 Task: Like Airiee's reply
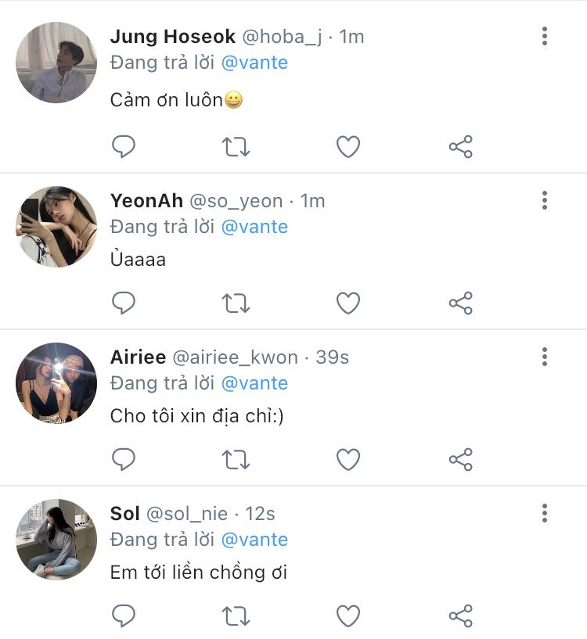[x=348, y=459]
